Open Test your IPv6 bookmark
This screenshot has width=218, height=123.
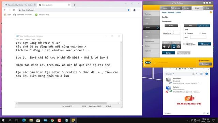(x=42, y=15)
